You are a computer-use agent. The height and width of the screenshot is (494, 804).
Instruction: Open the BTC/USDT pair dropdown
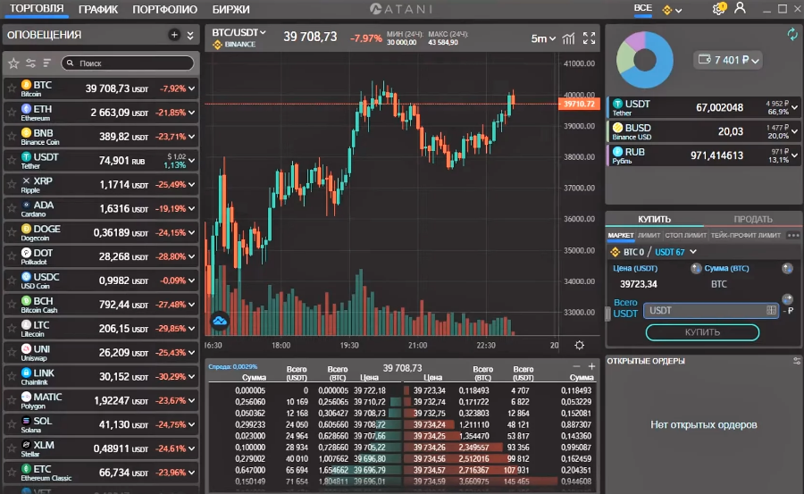[x=239, y=32]
